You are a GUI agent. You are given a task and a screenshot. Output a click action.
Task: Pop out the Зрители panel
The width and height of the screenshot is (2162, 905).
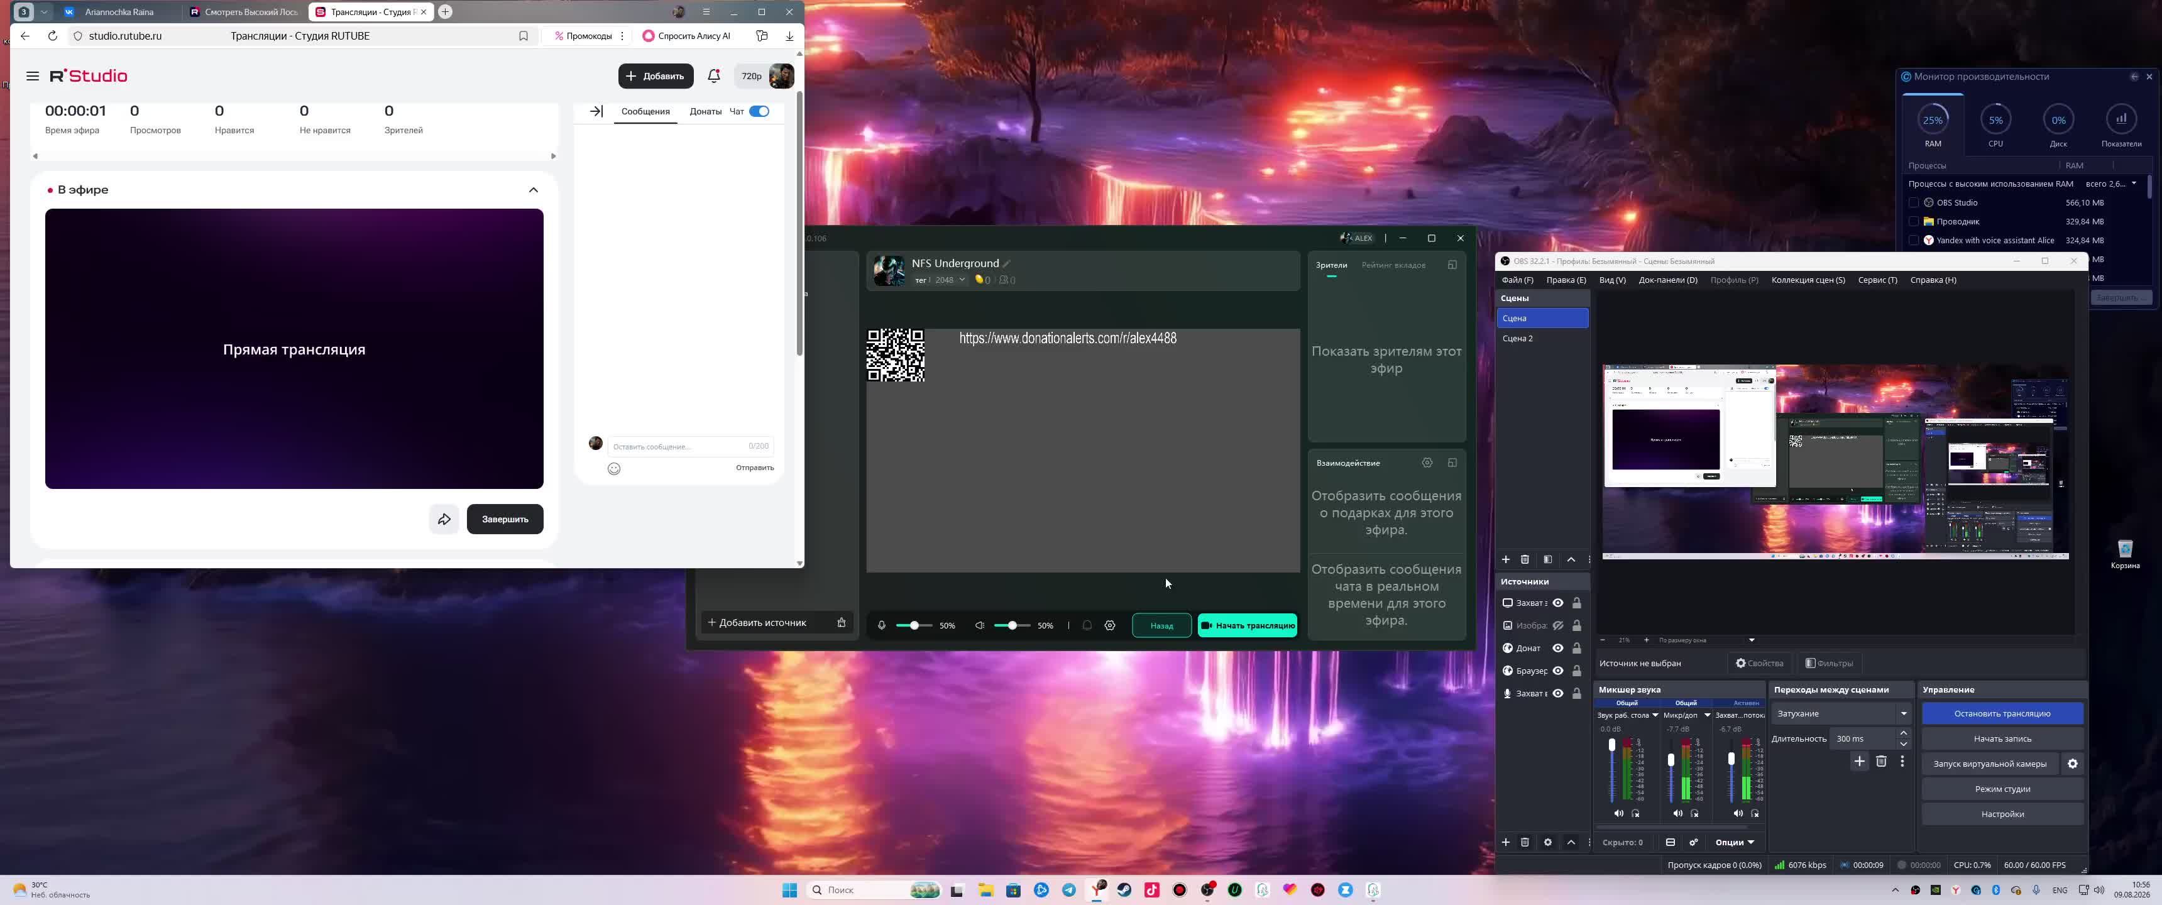(1452, 265)
